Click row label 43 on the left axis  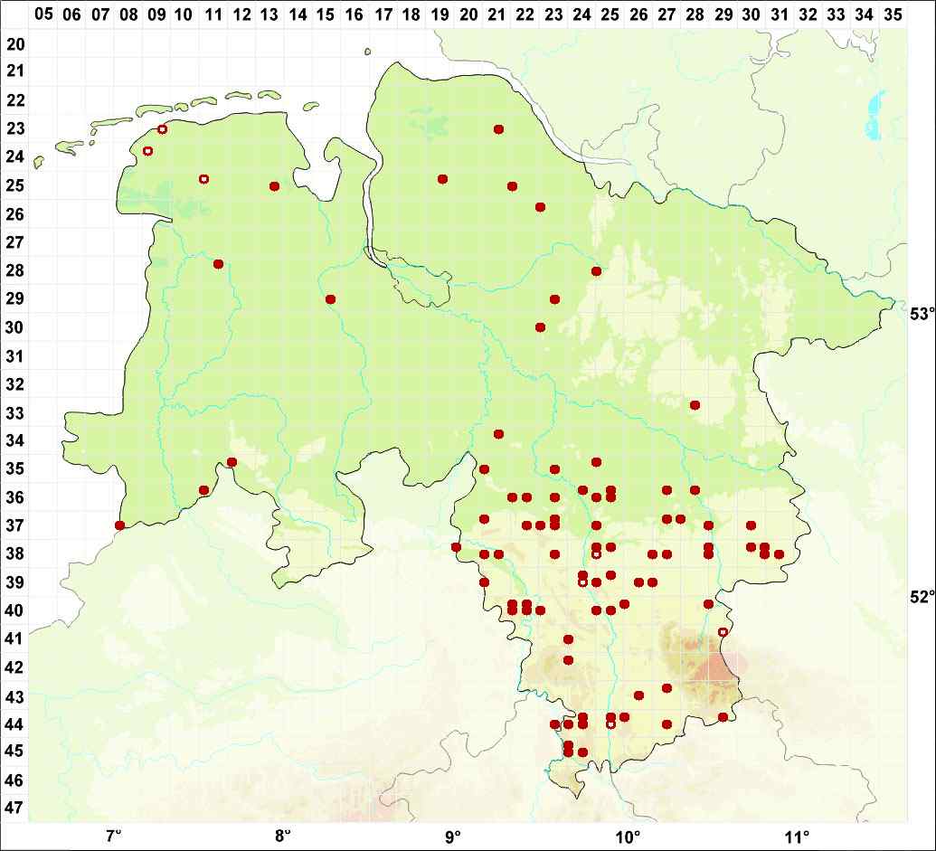tap(15, 696)
